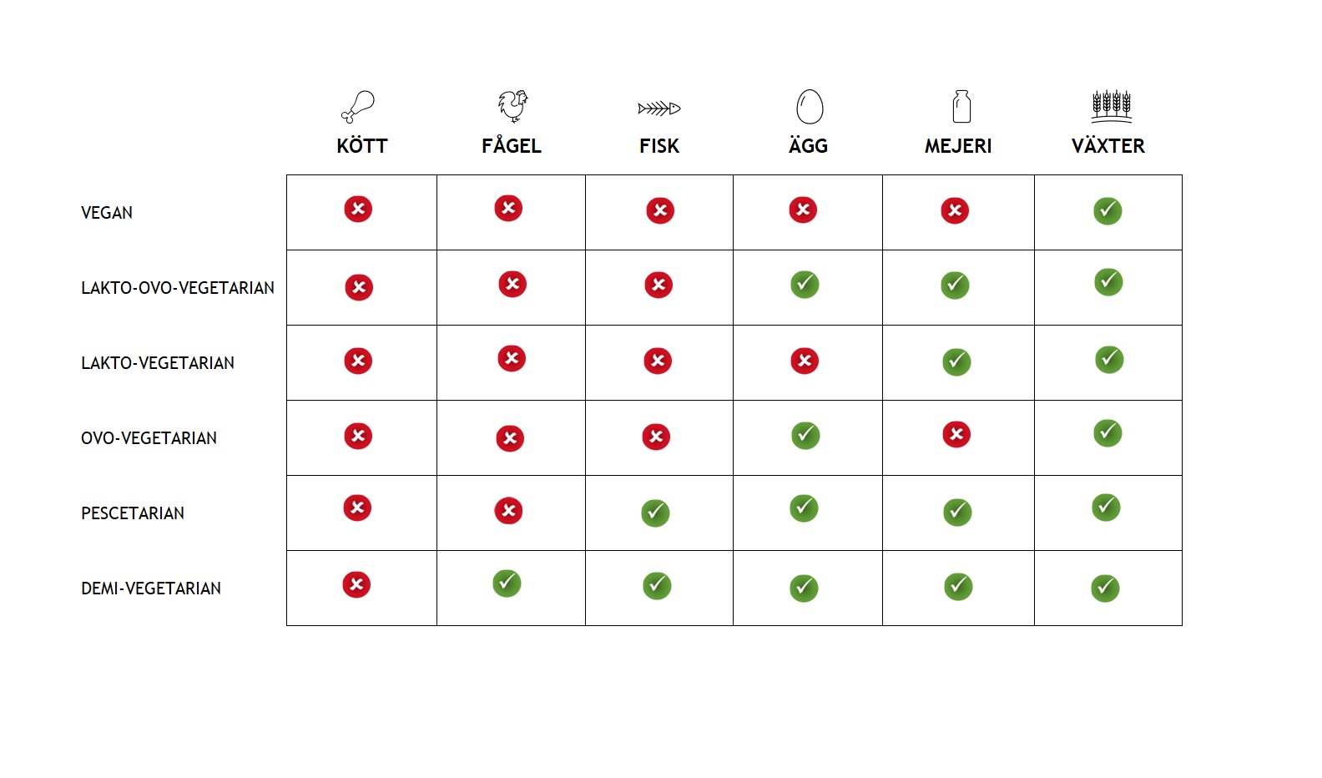This screenshot has height=778, width=1322.
Task: Click red X for Lakto-vegetarian ÄGG
Action: pos(805,361)
